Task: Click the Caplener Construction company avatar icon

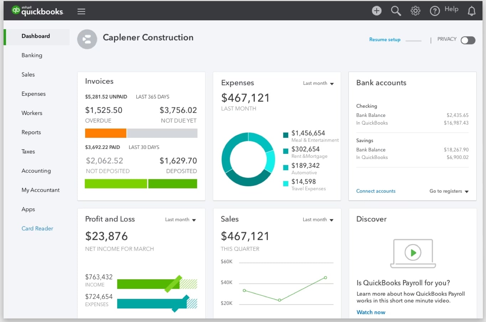Action: pyautogui.click(x=87, y=39)
